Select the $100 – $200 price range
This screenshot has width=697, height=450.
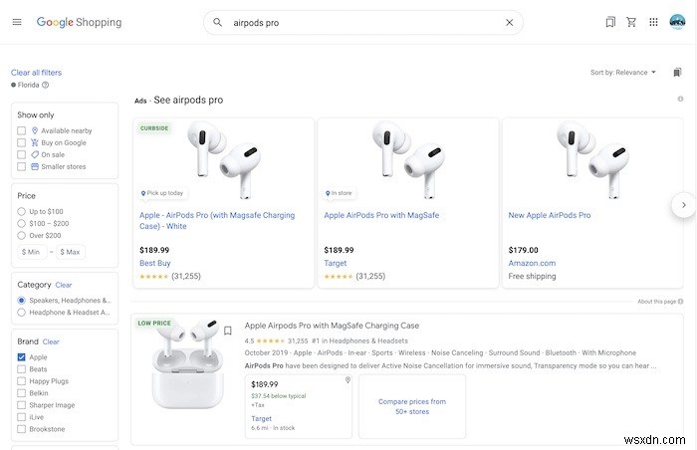[x=22, y=223]
